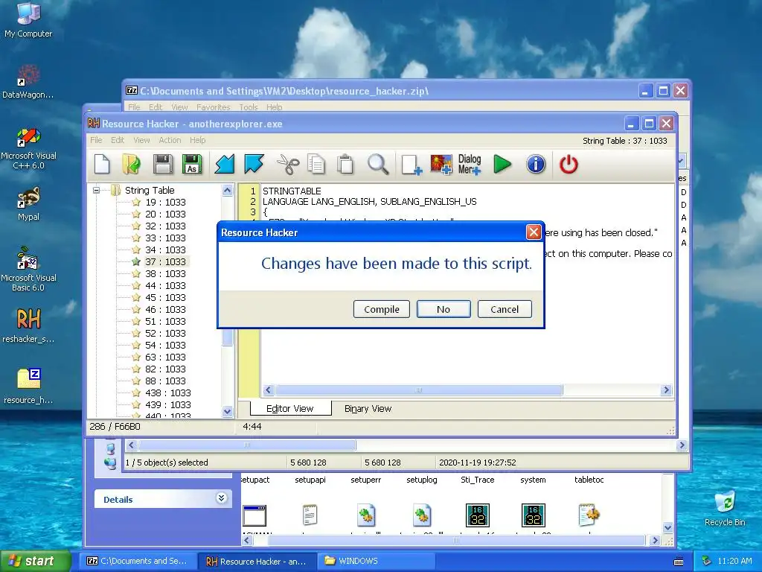Click the green Save As toolbar icon

192,164
